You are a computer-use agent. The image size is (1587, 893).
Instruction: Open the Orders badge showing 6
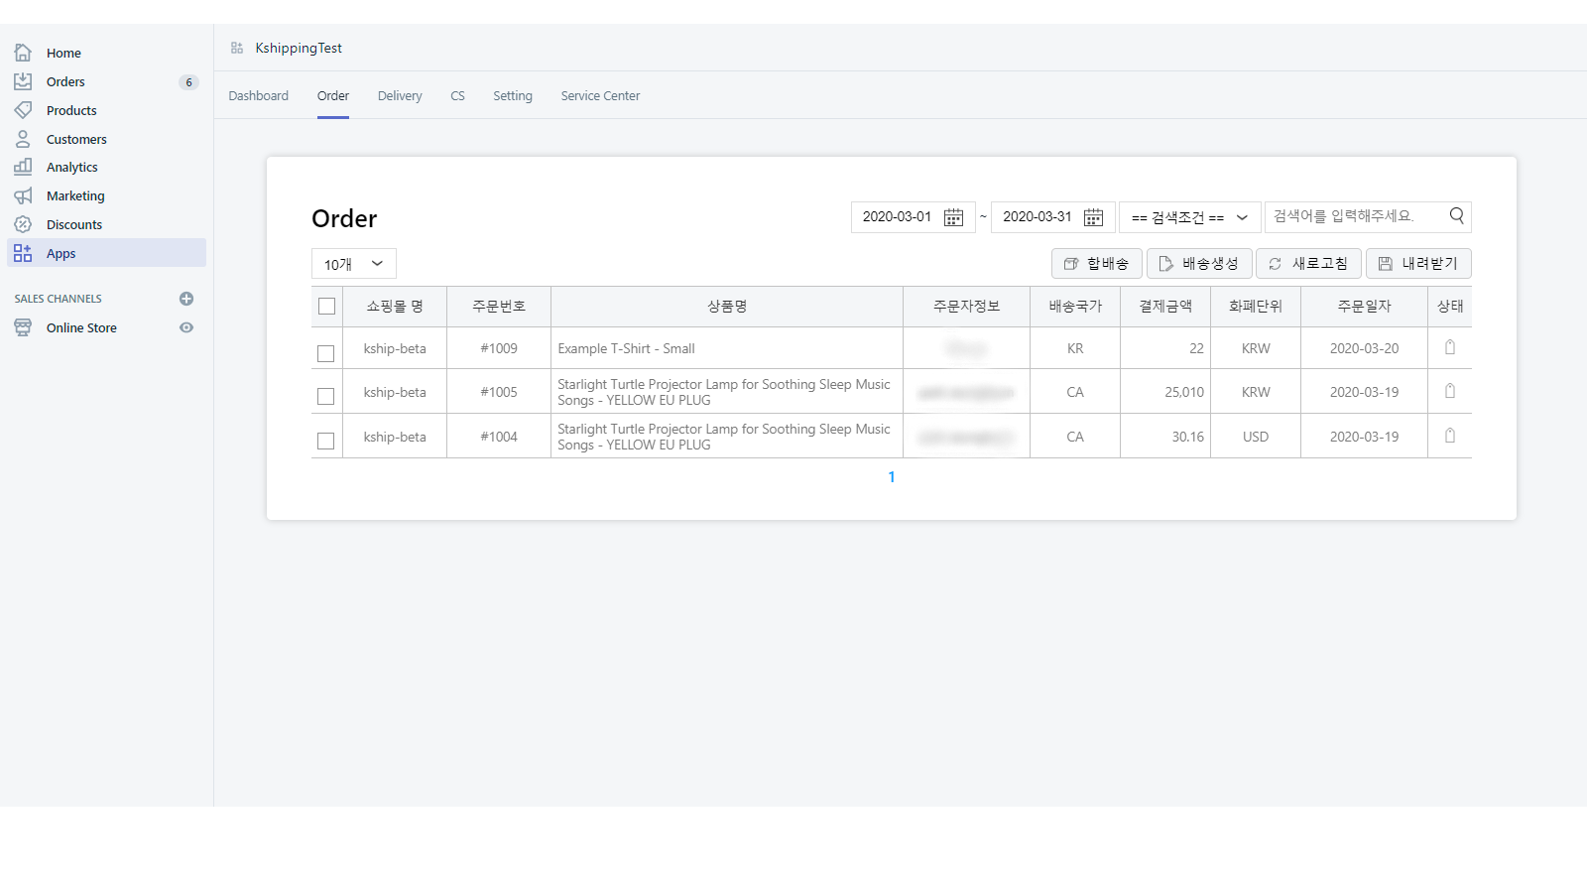(188, 82)
